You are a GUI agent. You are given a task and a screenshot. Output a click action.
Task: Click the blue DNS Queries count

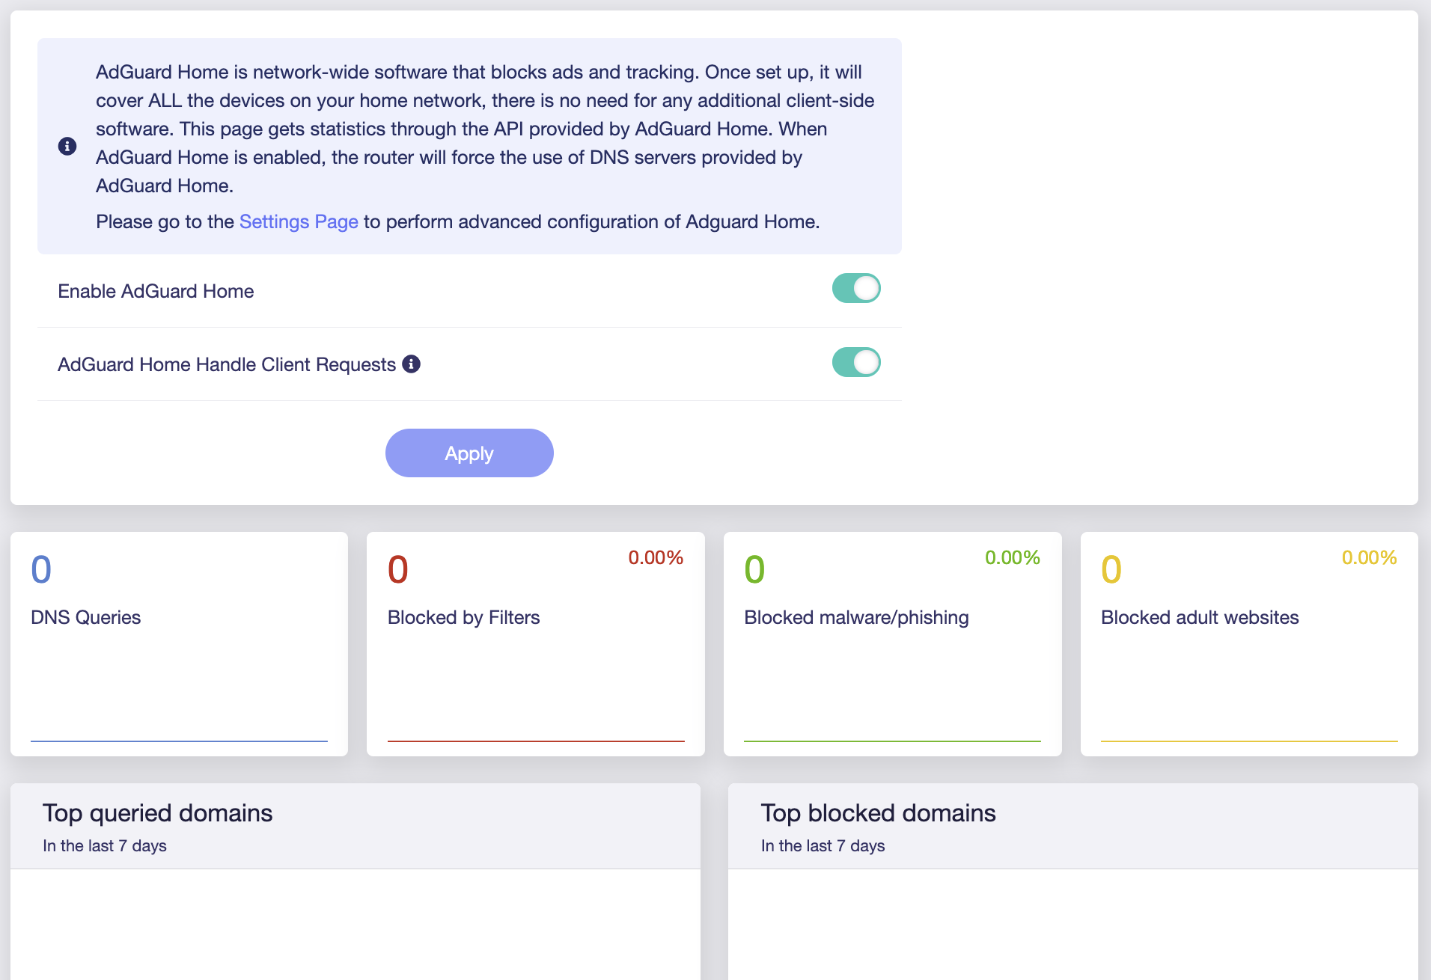click(41, 569)
